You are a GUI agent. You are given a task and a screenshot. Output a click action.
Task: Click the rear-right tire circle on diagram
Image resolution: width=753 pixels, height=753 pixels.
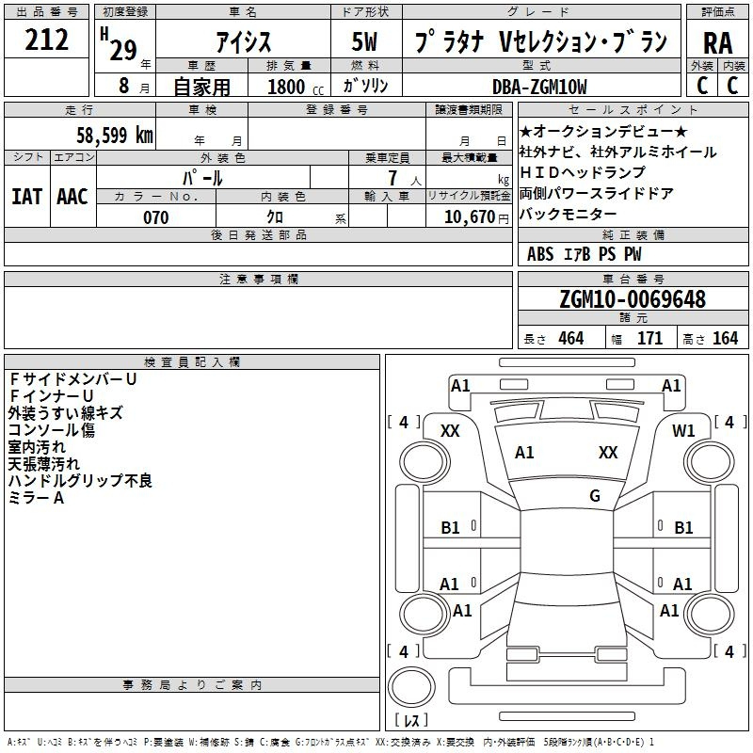pyautogui.click(x=709, y=614)
